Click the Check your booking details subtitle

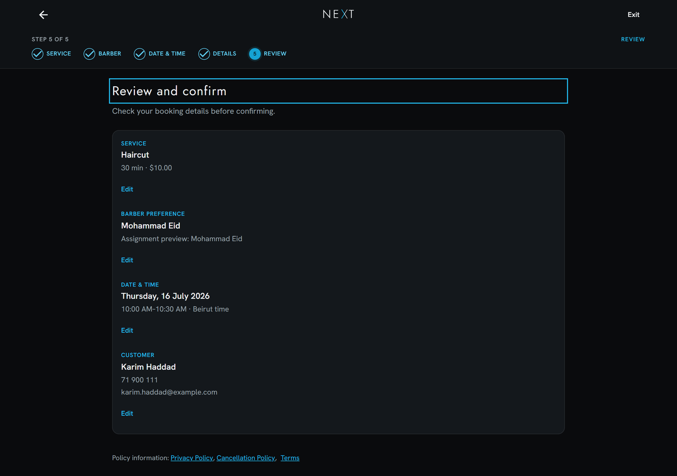(194, 111)
